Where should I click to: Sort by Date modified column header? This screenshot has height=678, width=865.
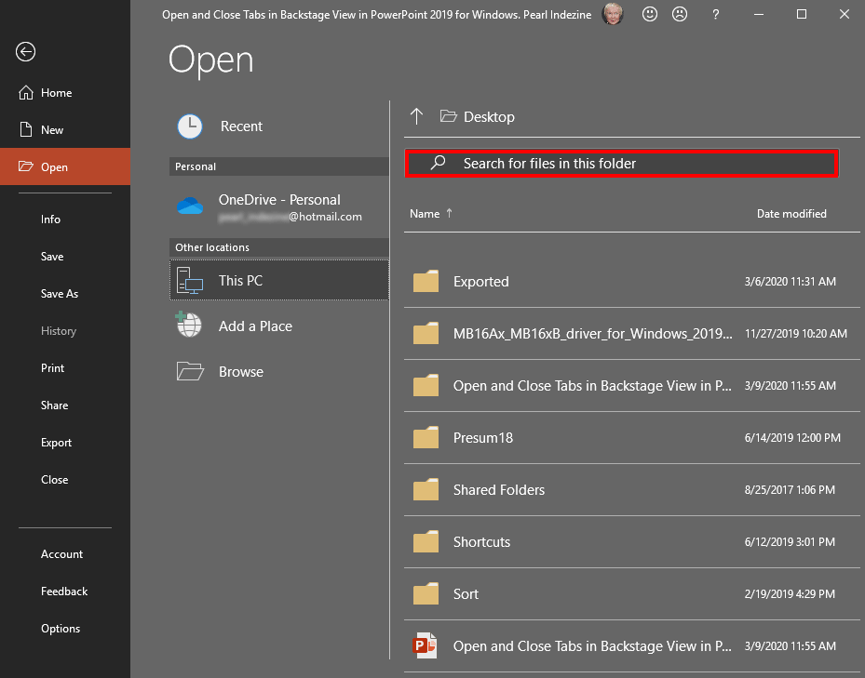click(x=791, y=214)
